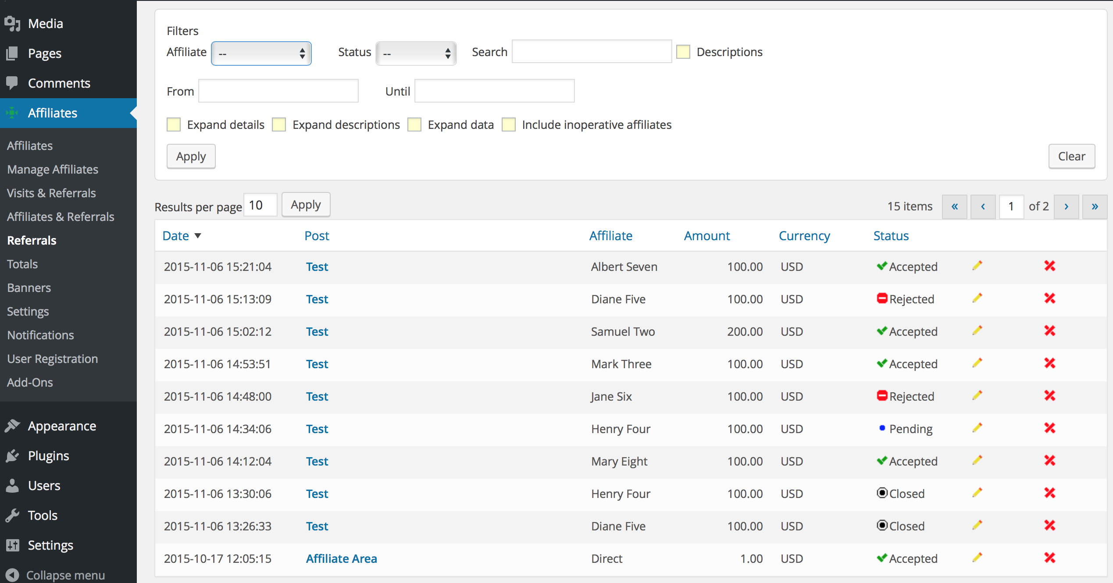The width and height of the screenshot is (1113, 583).
Task: Go to the first page of results
Action: 955,206
